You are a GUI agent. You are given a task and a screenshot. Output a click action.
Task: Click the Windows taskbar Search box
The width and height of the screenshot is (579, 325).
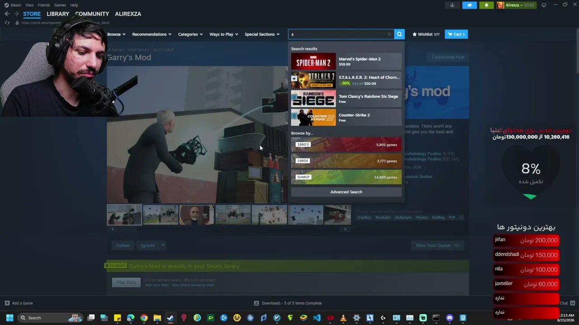coord(51,318)
